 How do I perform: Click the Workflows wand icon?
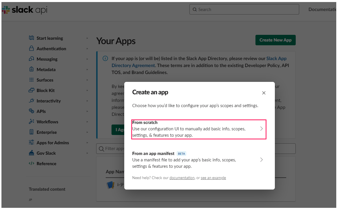click(32, 121)
